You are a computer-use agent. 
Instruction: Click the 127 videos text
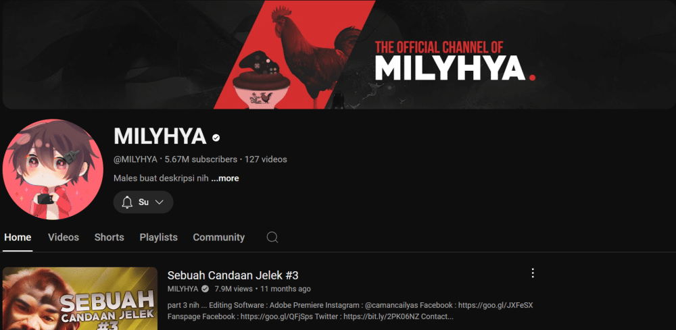pyautogui.click(x=266, y=160)
